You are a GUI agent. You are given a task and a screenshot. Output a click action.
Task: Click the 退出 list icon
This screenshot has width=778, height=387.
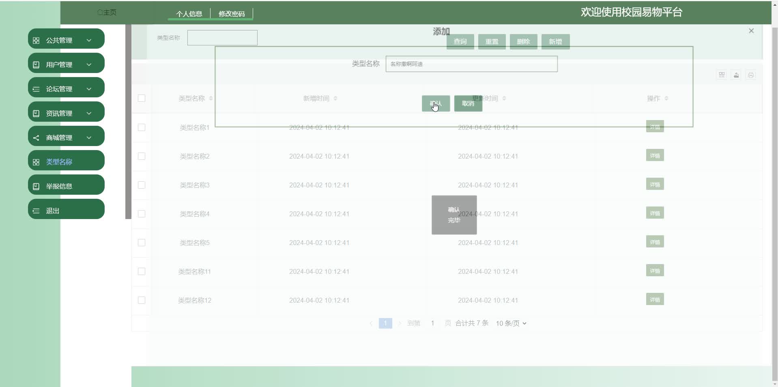coord(36,211)
